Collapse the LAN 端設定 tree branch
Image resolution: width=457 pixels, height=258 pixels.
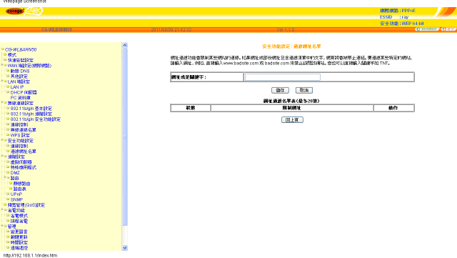coord(2,81)
